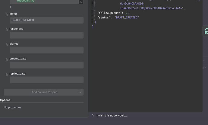Delete the responded column

(7, 30)
